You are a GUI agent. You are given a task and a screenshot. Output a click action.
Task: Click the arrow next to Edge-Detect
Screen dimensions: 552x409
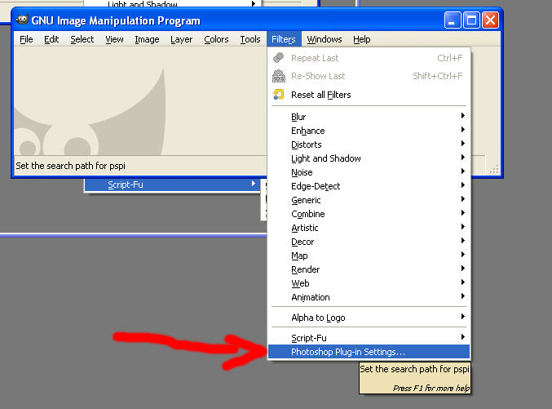click(463, 184)
